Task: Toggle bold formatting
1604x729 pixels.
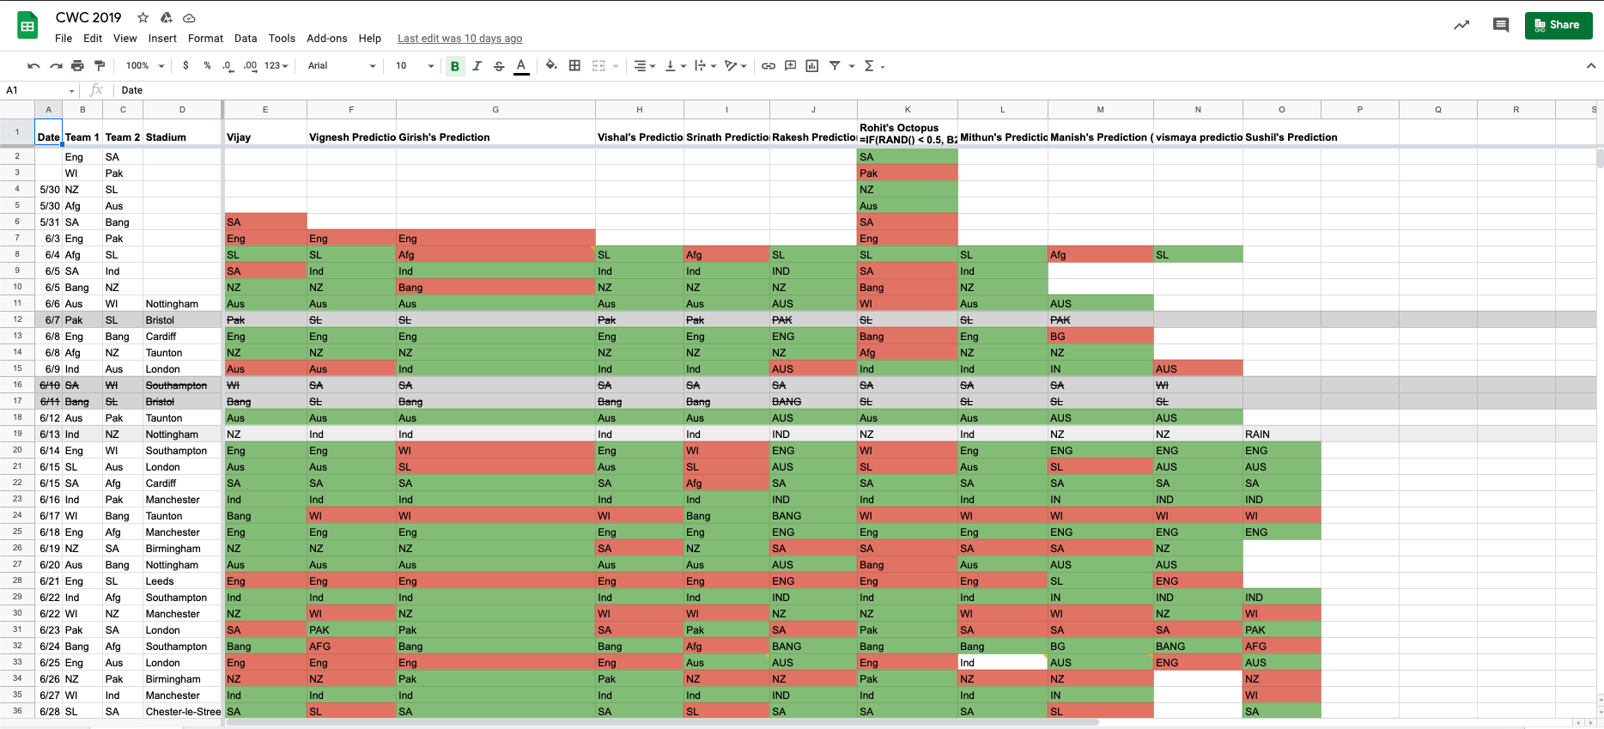Action: click(455, 66)
